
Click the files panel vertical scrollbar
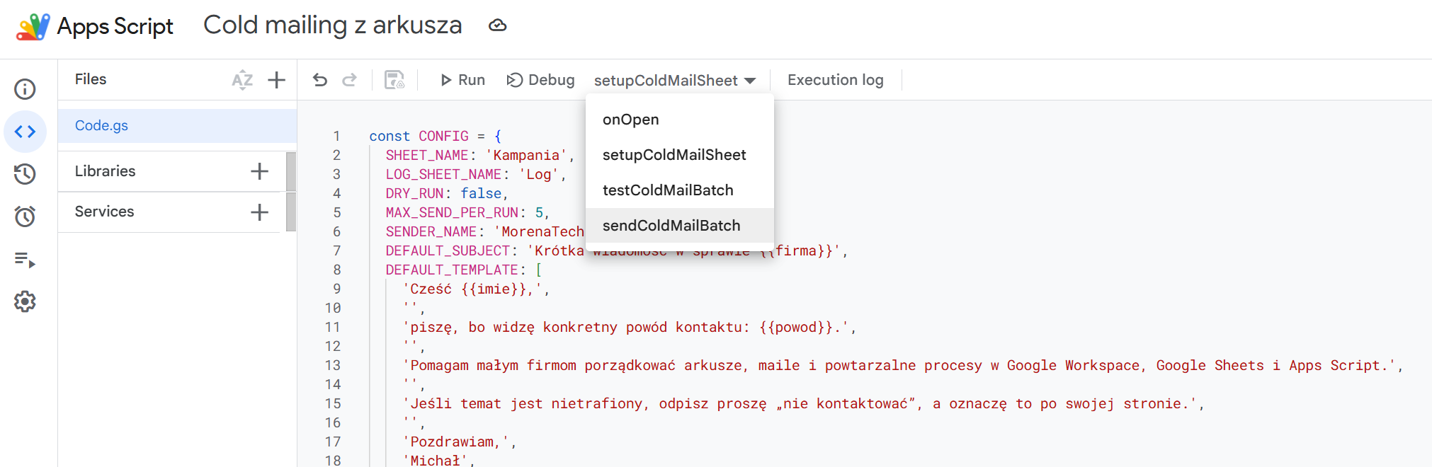click(x=291, y=192)
